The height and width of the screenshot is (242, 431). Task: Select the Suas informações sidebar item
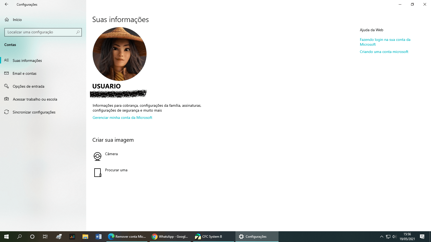tap(43, 60)
